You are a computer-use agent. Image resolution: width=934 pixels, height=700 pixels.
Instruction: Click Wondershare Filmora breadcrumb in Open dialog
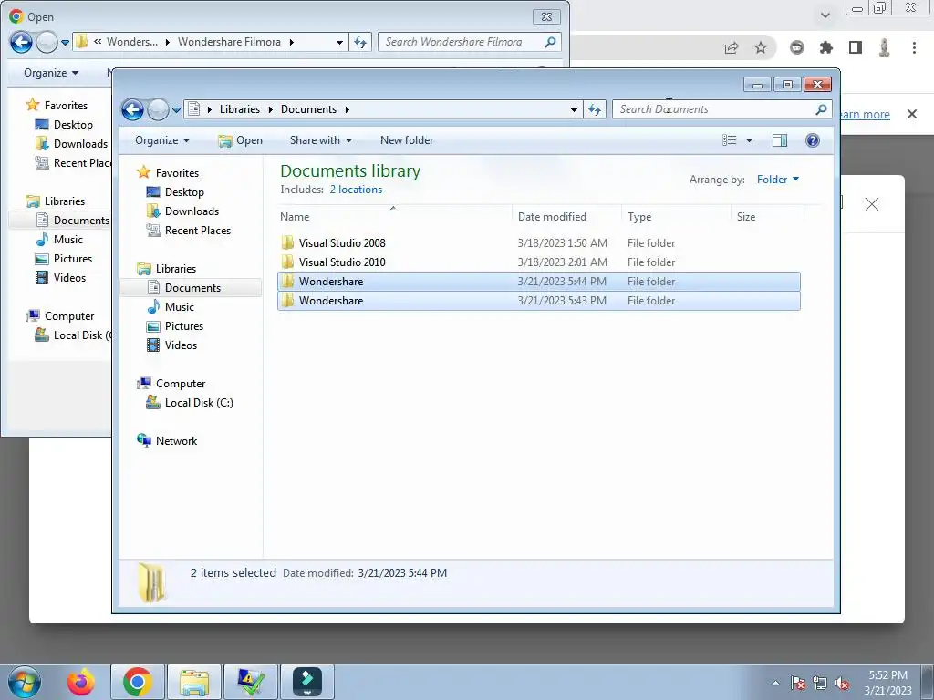click(x=229, y=42)
